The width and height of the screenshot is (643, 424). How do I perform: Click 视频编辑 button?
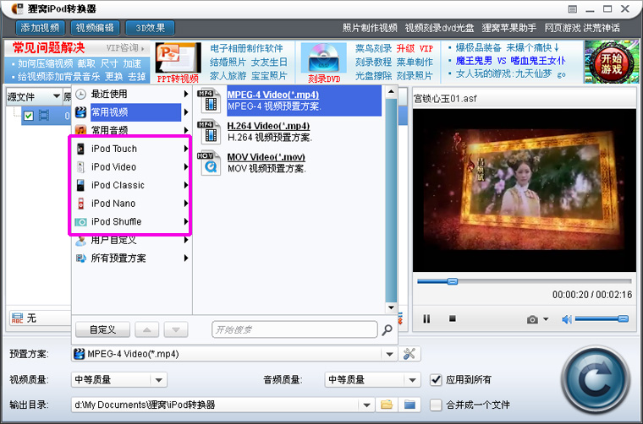(x=95, y=28)
